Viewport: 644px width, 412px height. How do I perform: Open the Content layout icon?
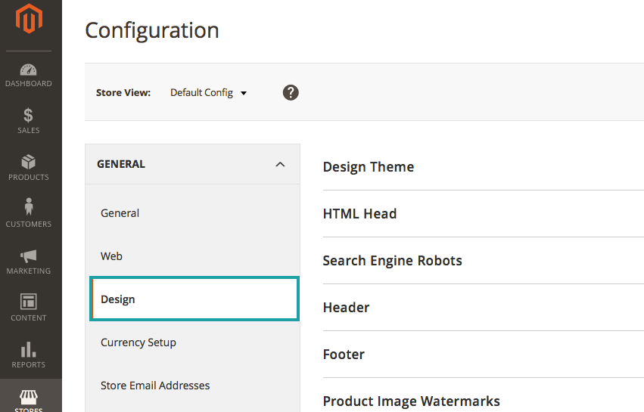[x=29, y=302]
